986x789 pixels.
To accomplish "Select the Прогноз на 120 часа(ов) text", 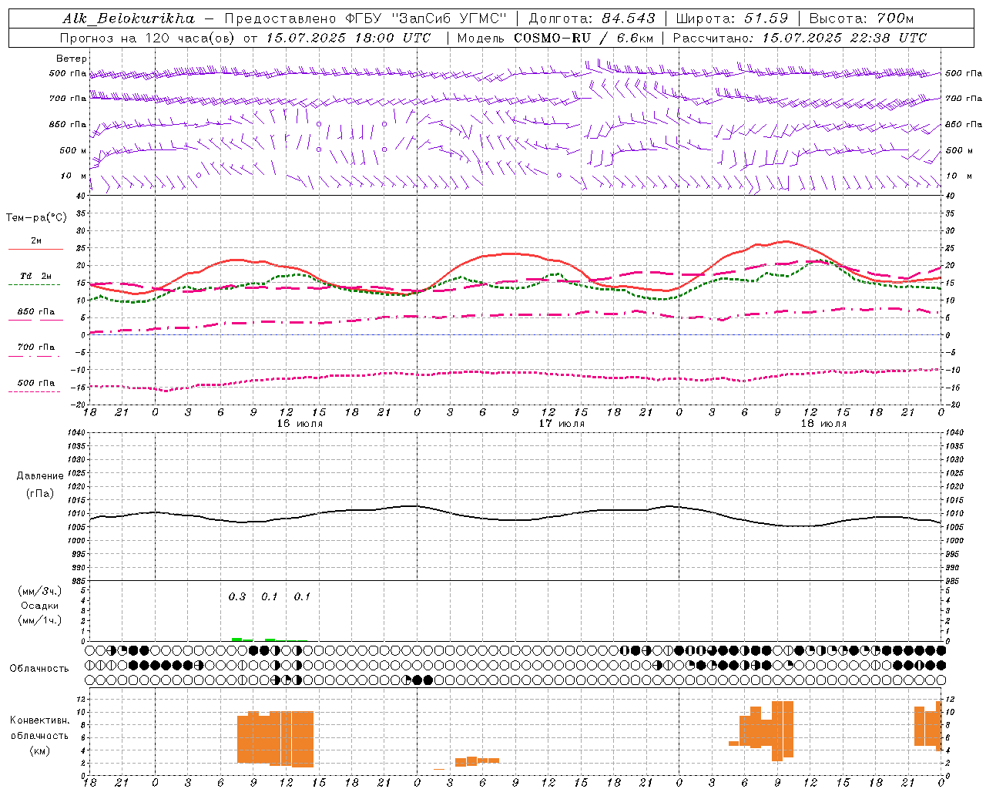I will coord(149,38).
